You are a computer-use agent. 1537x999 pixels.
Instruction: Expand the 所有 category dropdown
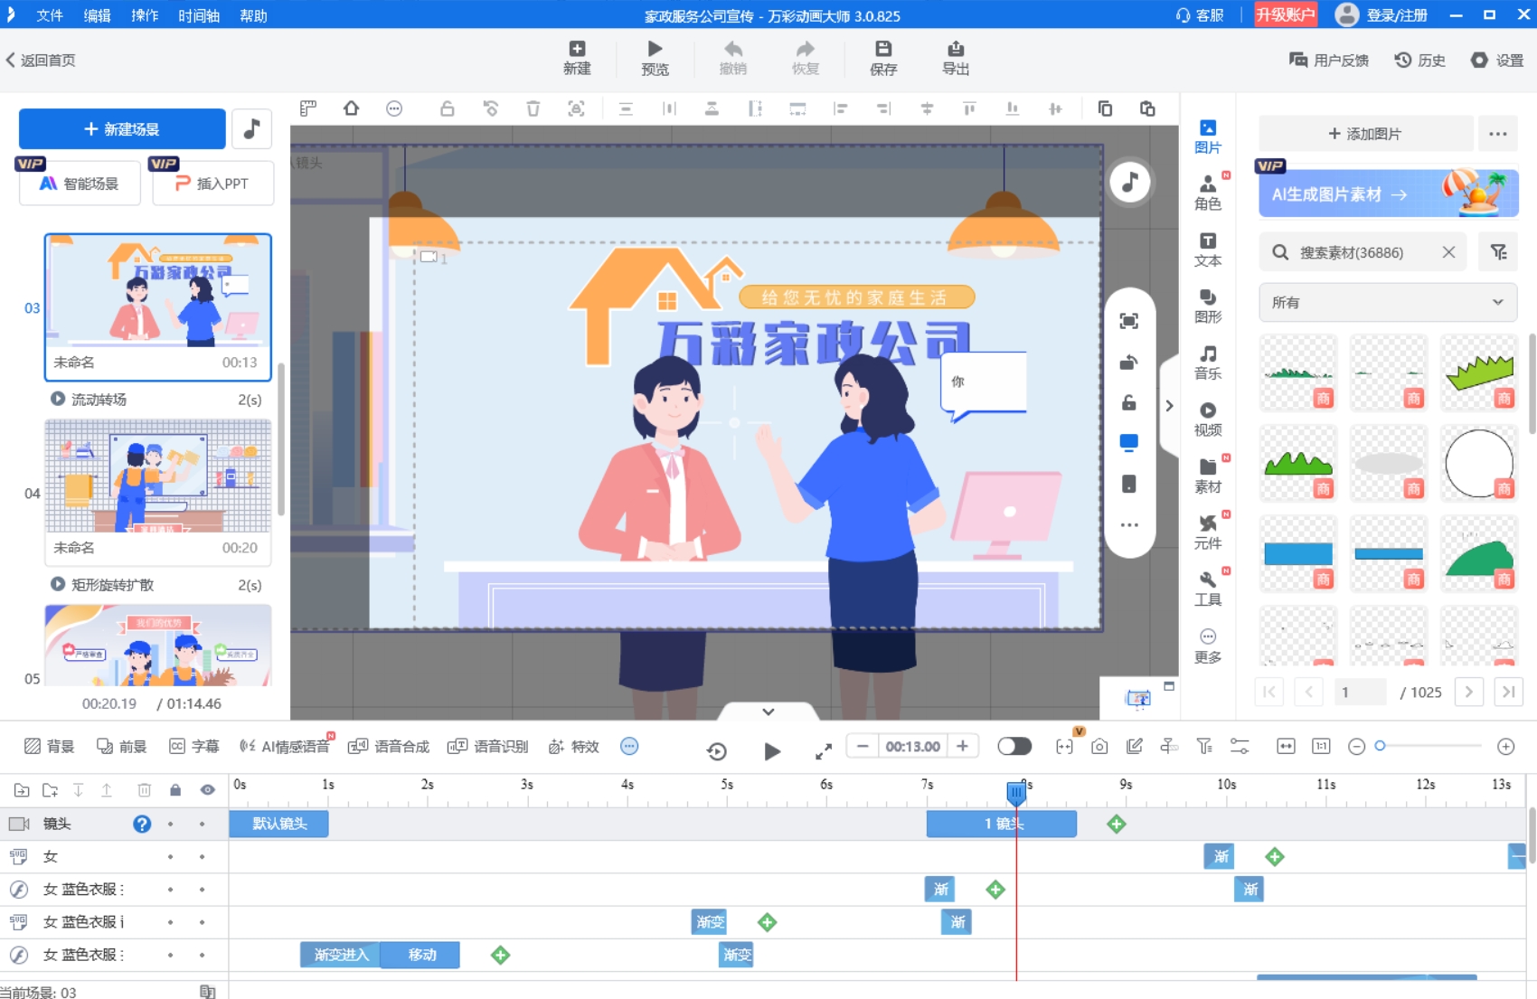pyautogui.click(x=1387, y=303)
